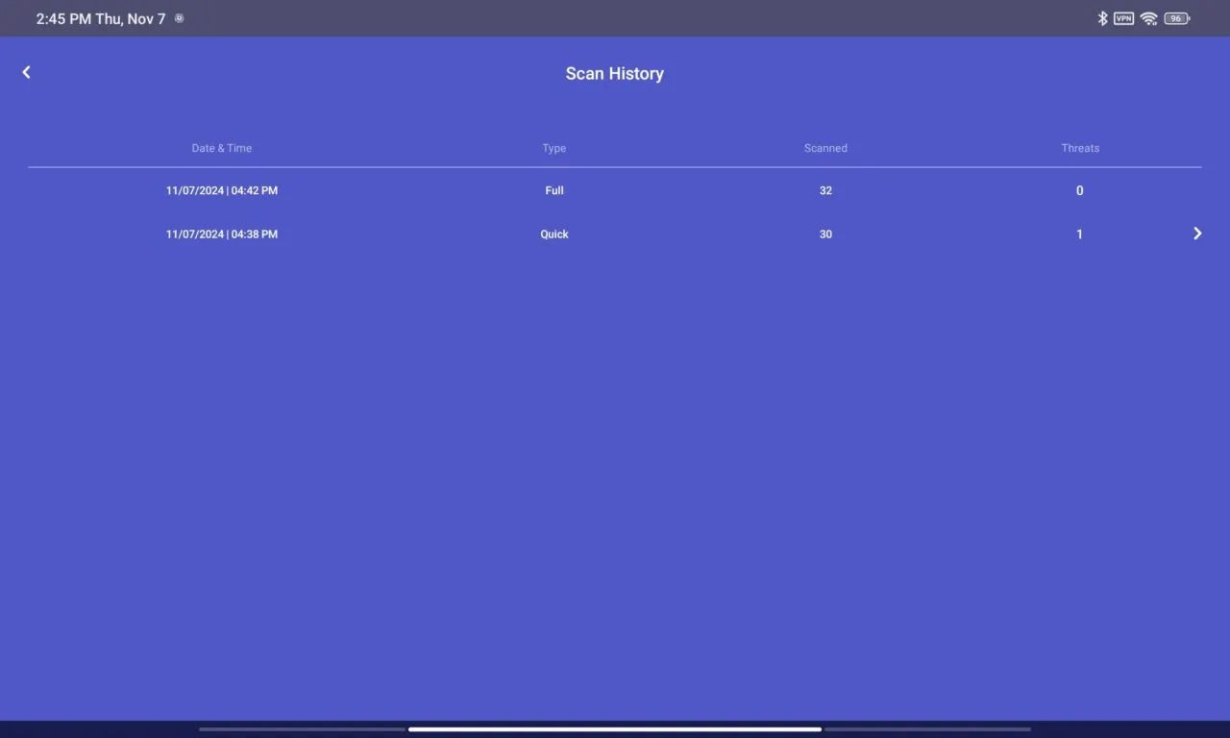Sort by the Scanned column

click(825, 148)
